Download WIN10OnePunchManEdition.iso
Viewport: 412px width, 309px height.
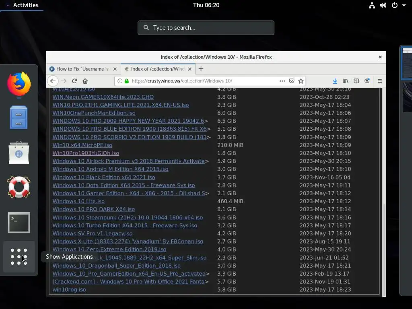click(x=94, y=113)
